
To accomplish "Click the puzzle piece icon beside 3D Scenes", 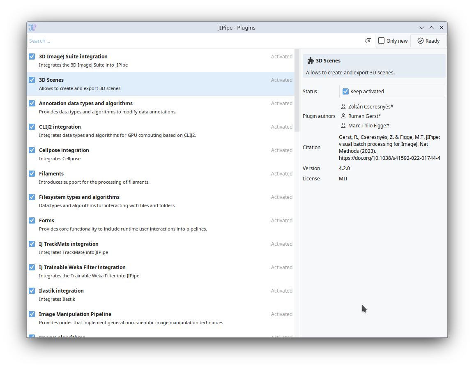I will point(311,60).
